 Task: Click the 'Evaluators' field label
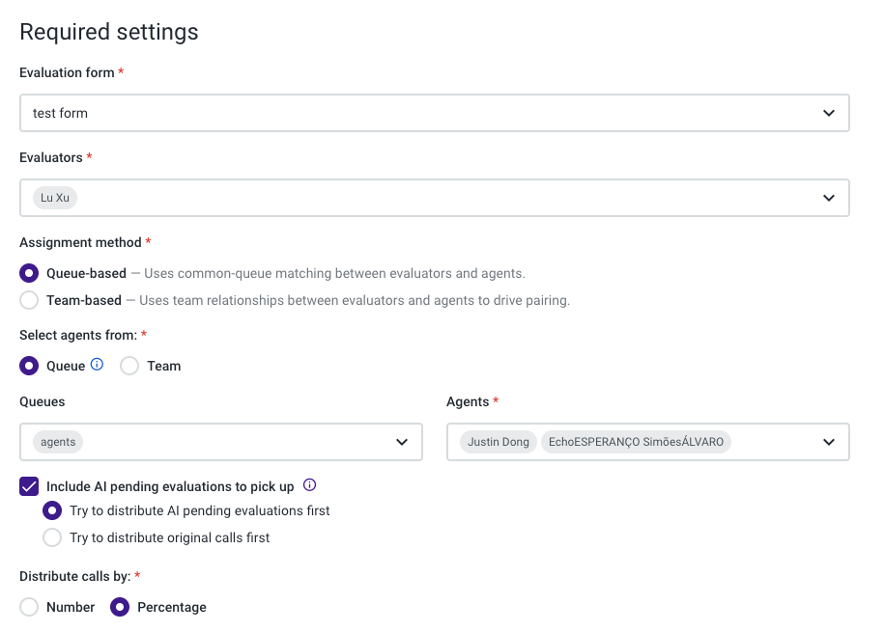coord(51,157)
